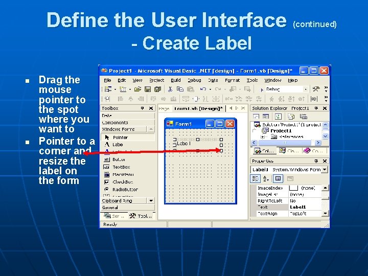Select the Label control in Toolbox

tap(128, 145)
